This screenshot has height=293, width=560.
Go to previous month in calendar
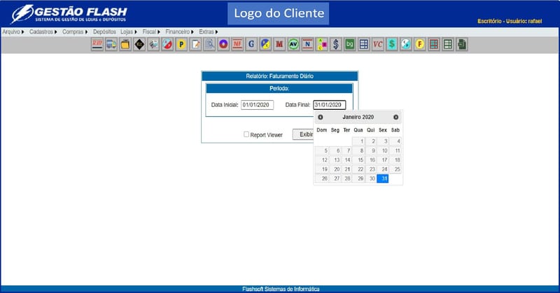[321, 117]
